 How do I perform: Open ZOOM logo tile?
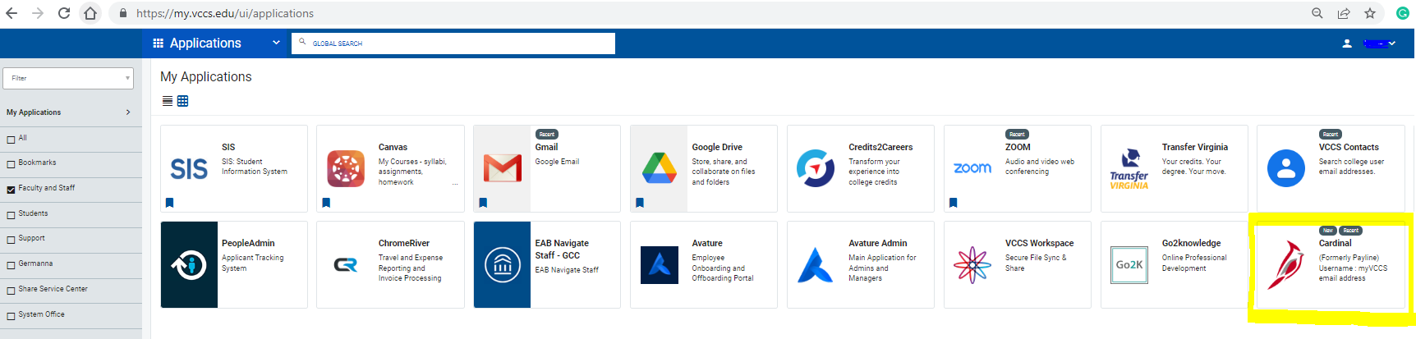pyautogui.click(x=972, y=168)
